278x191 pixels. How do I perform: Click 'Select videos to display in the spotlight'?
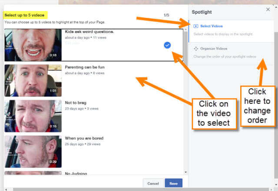[223, 34]
